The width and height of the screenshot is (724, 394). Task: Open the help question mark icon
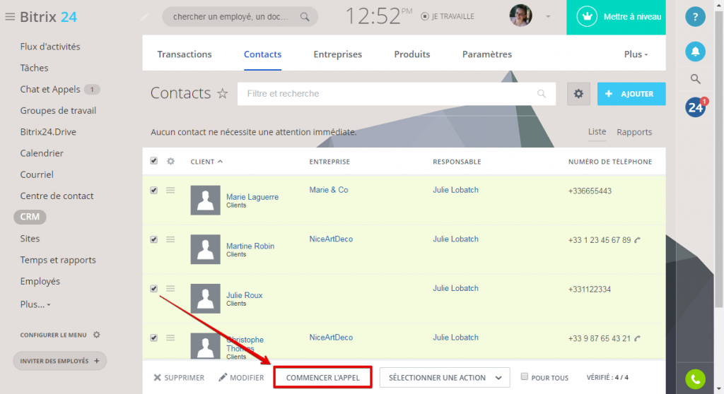point(695,17)
